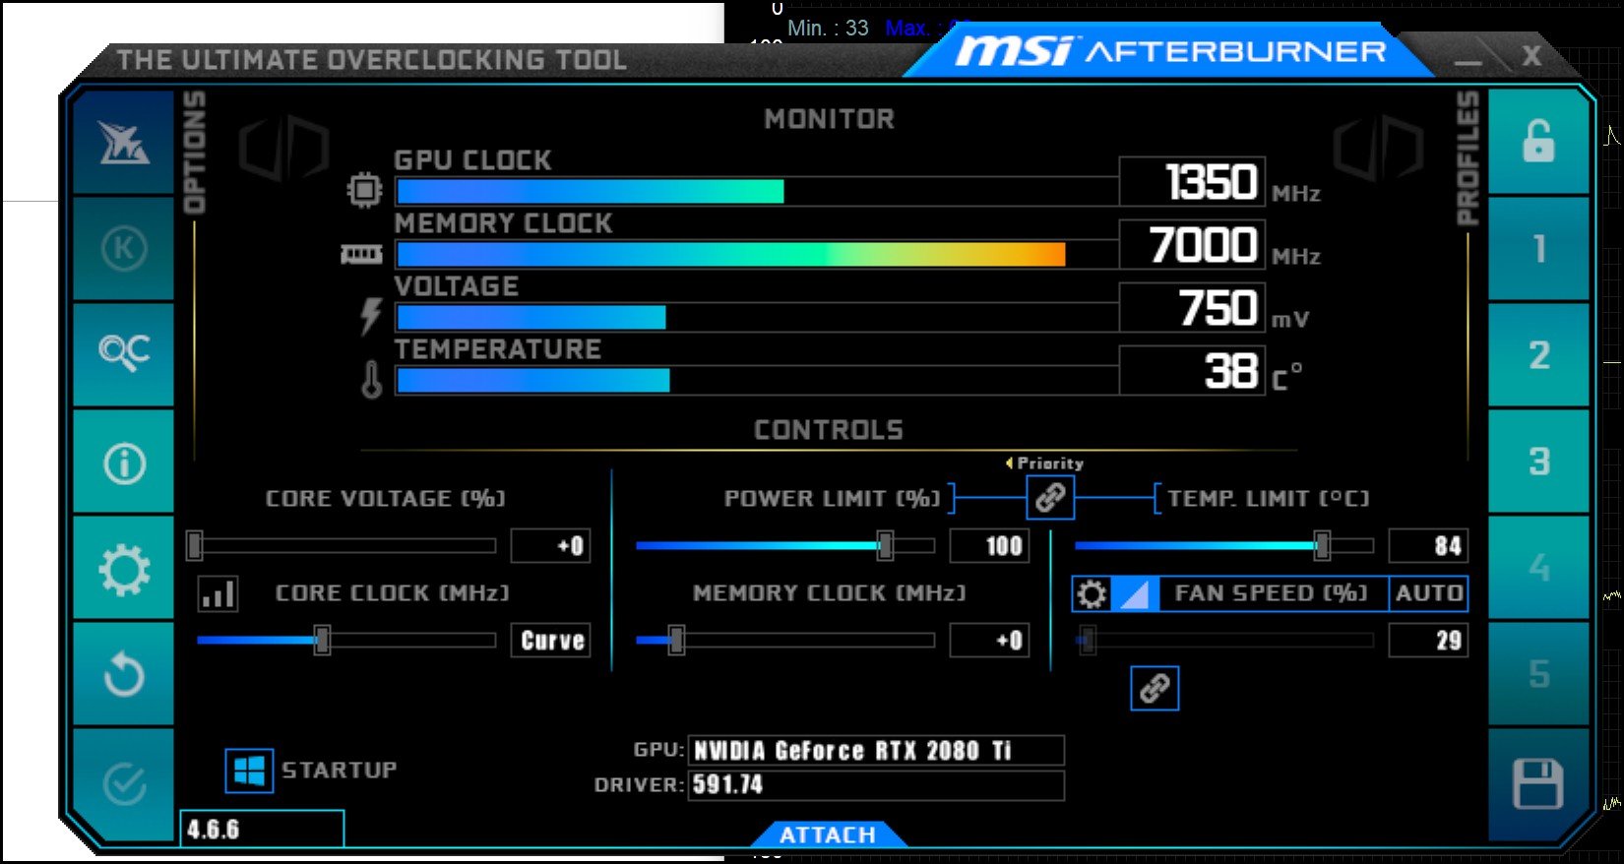This screenshot has height=864, width=1624.
Task: Select profile slot 1
Action: coord(1538,248)
